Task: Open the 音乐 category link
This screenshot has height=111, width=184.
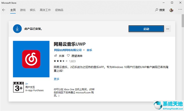Action: [89, 50]
